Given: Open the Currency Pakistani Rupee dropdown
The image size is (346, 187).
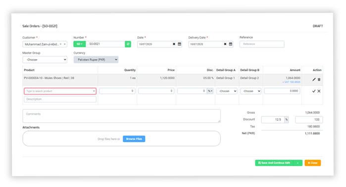Looking at the screenshot, I should [96, 59].
